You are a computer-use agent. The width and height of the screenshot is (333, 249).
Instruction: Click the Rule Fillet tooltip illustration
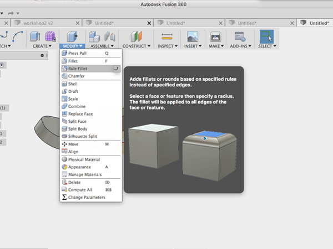coord(183,153)
